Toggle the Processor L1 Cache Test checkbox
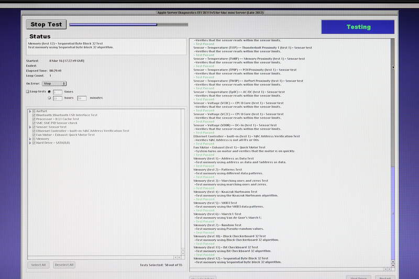The width and height of the screenshot is (419, 279). coord(34,119)
